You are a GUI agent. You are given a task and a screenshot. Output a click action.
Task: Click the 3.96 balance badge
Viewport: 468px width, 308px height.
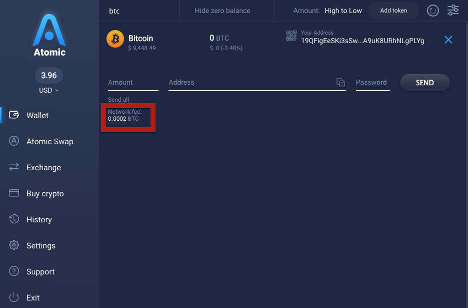point(49,75)
